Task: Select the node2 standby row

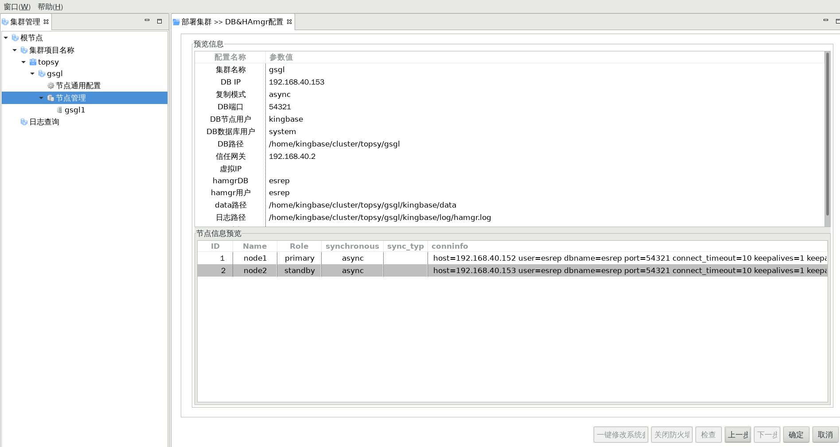Action: click(x=299, y=270)
